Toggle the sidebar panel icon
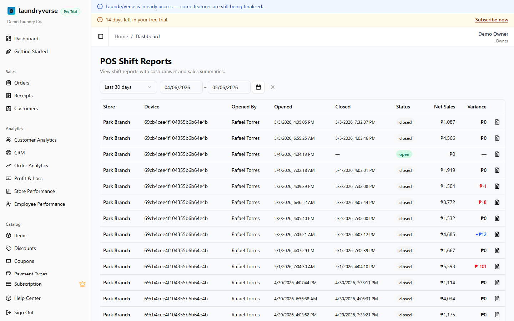 [101, 36]
